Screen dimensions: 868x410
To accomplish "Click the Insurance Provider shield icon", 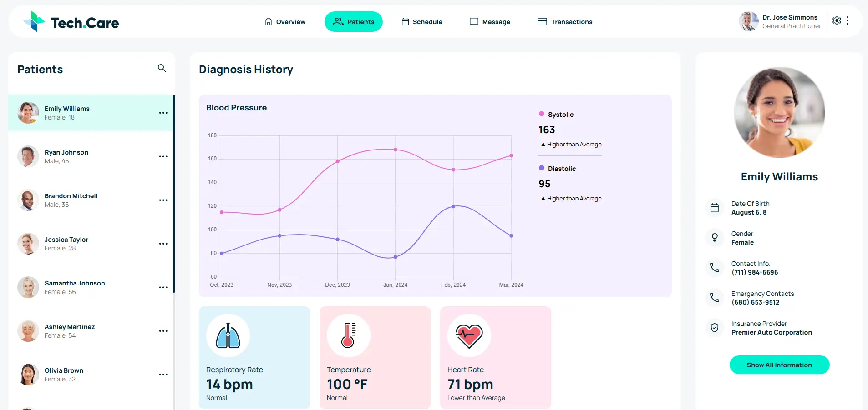I will click(715, 328).
